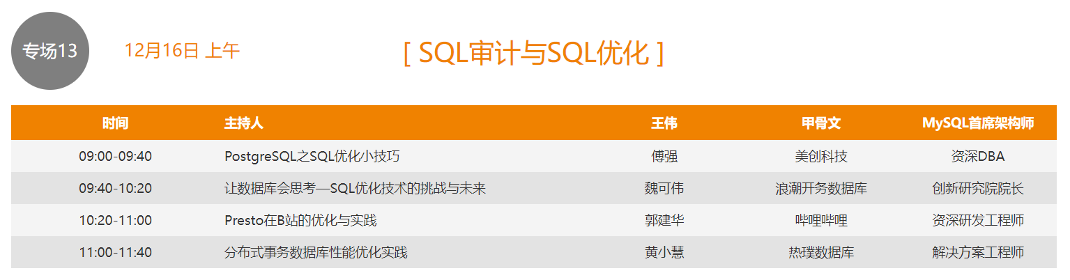
Task: Click company 哔哩哔哩
Action: coord(821,220)
